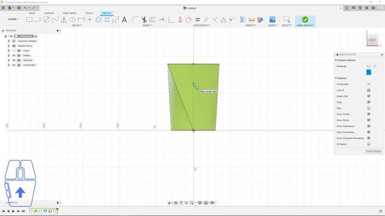Click the Orbit icon in navigation bar
385x216 pixels.
[x=169, y=203]
